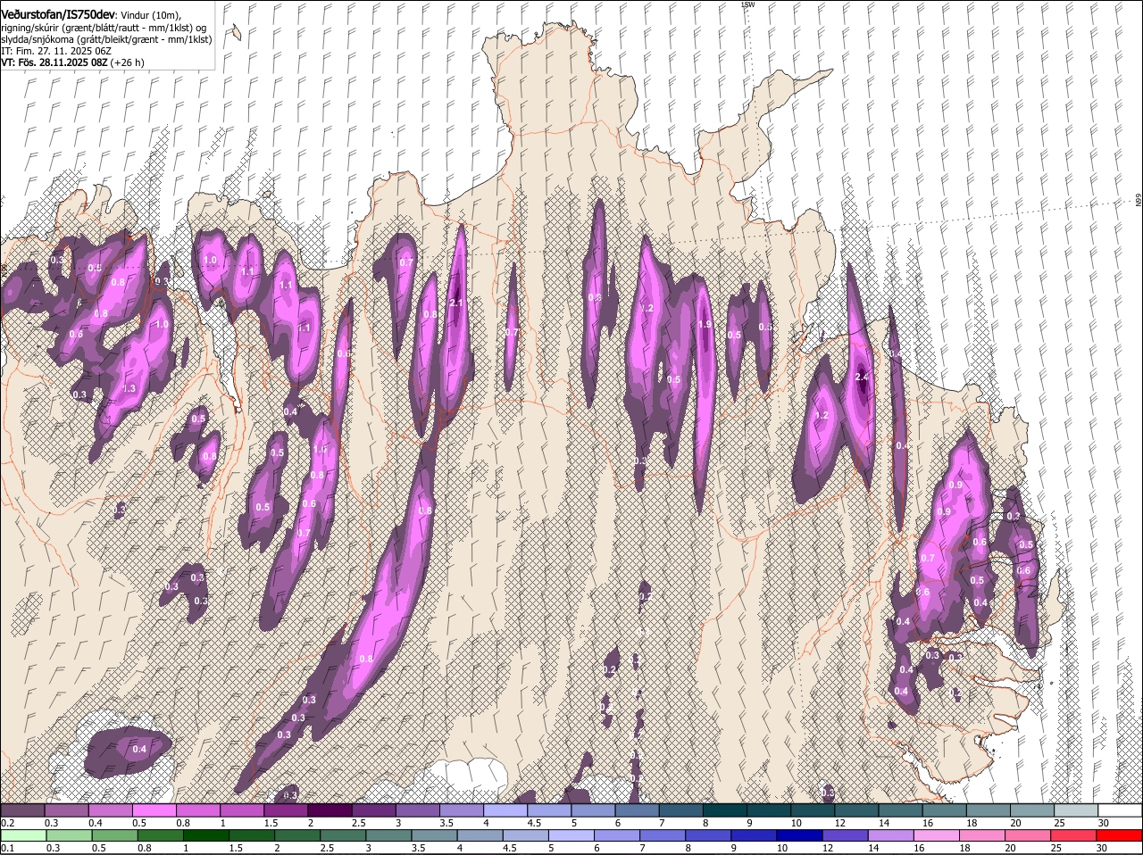Click the valid time 'VT: Fös. 28.11.2025 08Z'
1143x855 pixels.
pyautogui.click(x=54, y=63)
